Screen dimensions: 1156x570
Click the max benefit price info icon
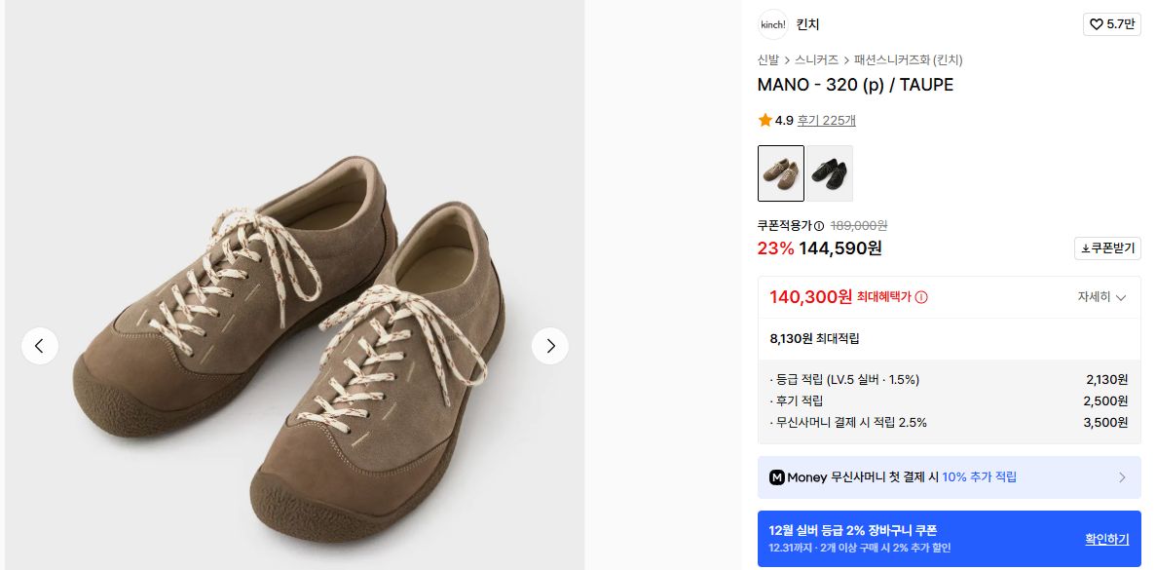click(x=921, y=297)
